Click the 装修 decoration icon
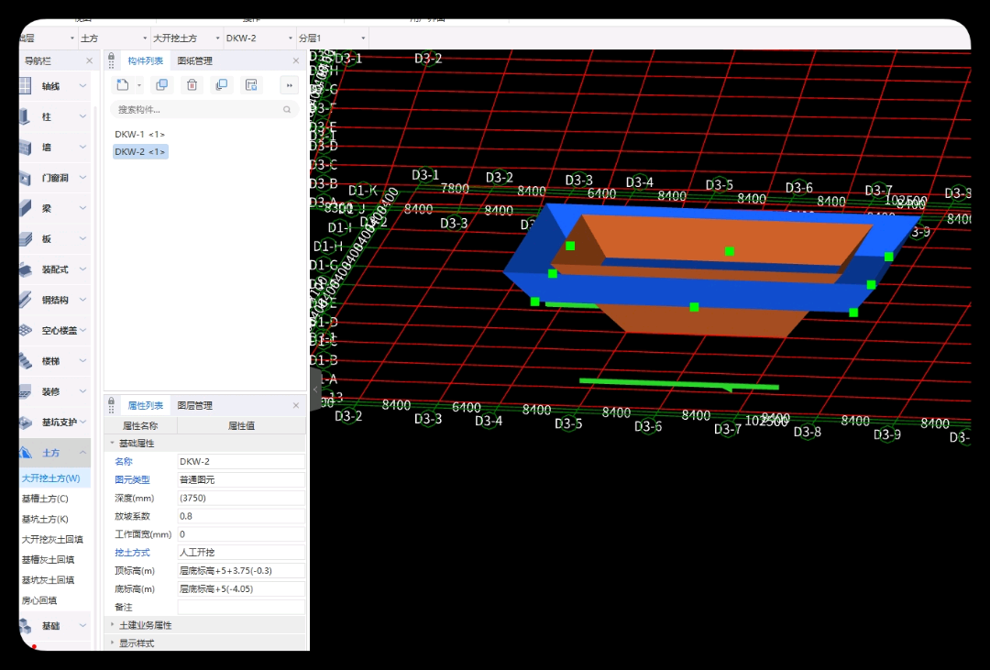The width and height of the screenshot is (990, 670). (26, 391)
